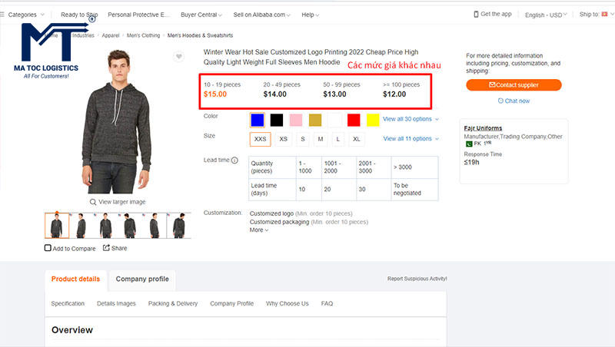Go to Why Choose Us section tab
This screenshot has width=615, height=347.
click(287, 303)
